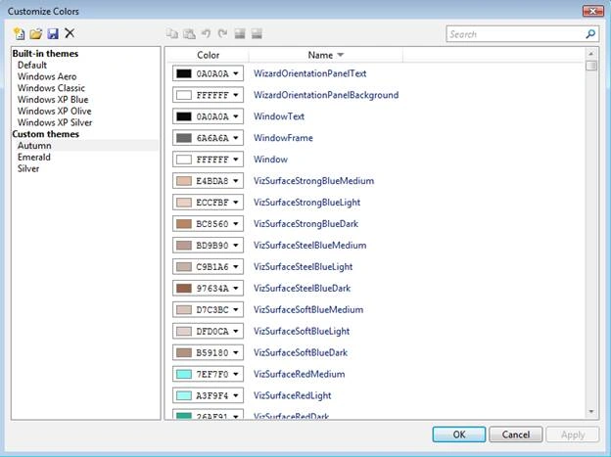Expand the DFD0CA color dropdown
Viewport: 611px width, 457px height.
pos(236,331)
